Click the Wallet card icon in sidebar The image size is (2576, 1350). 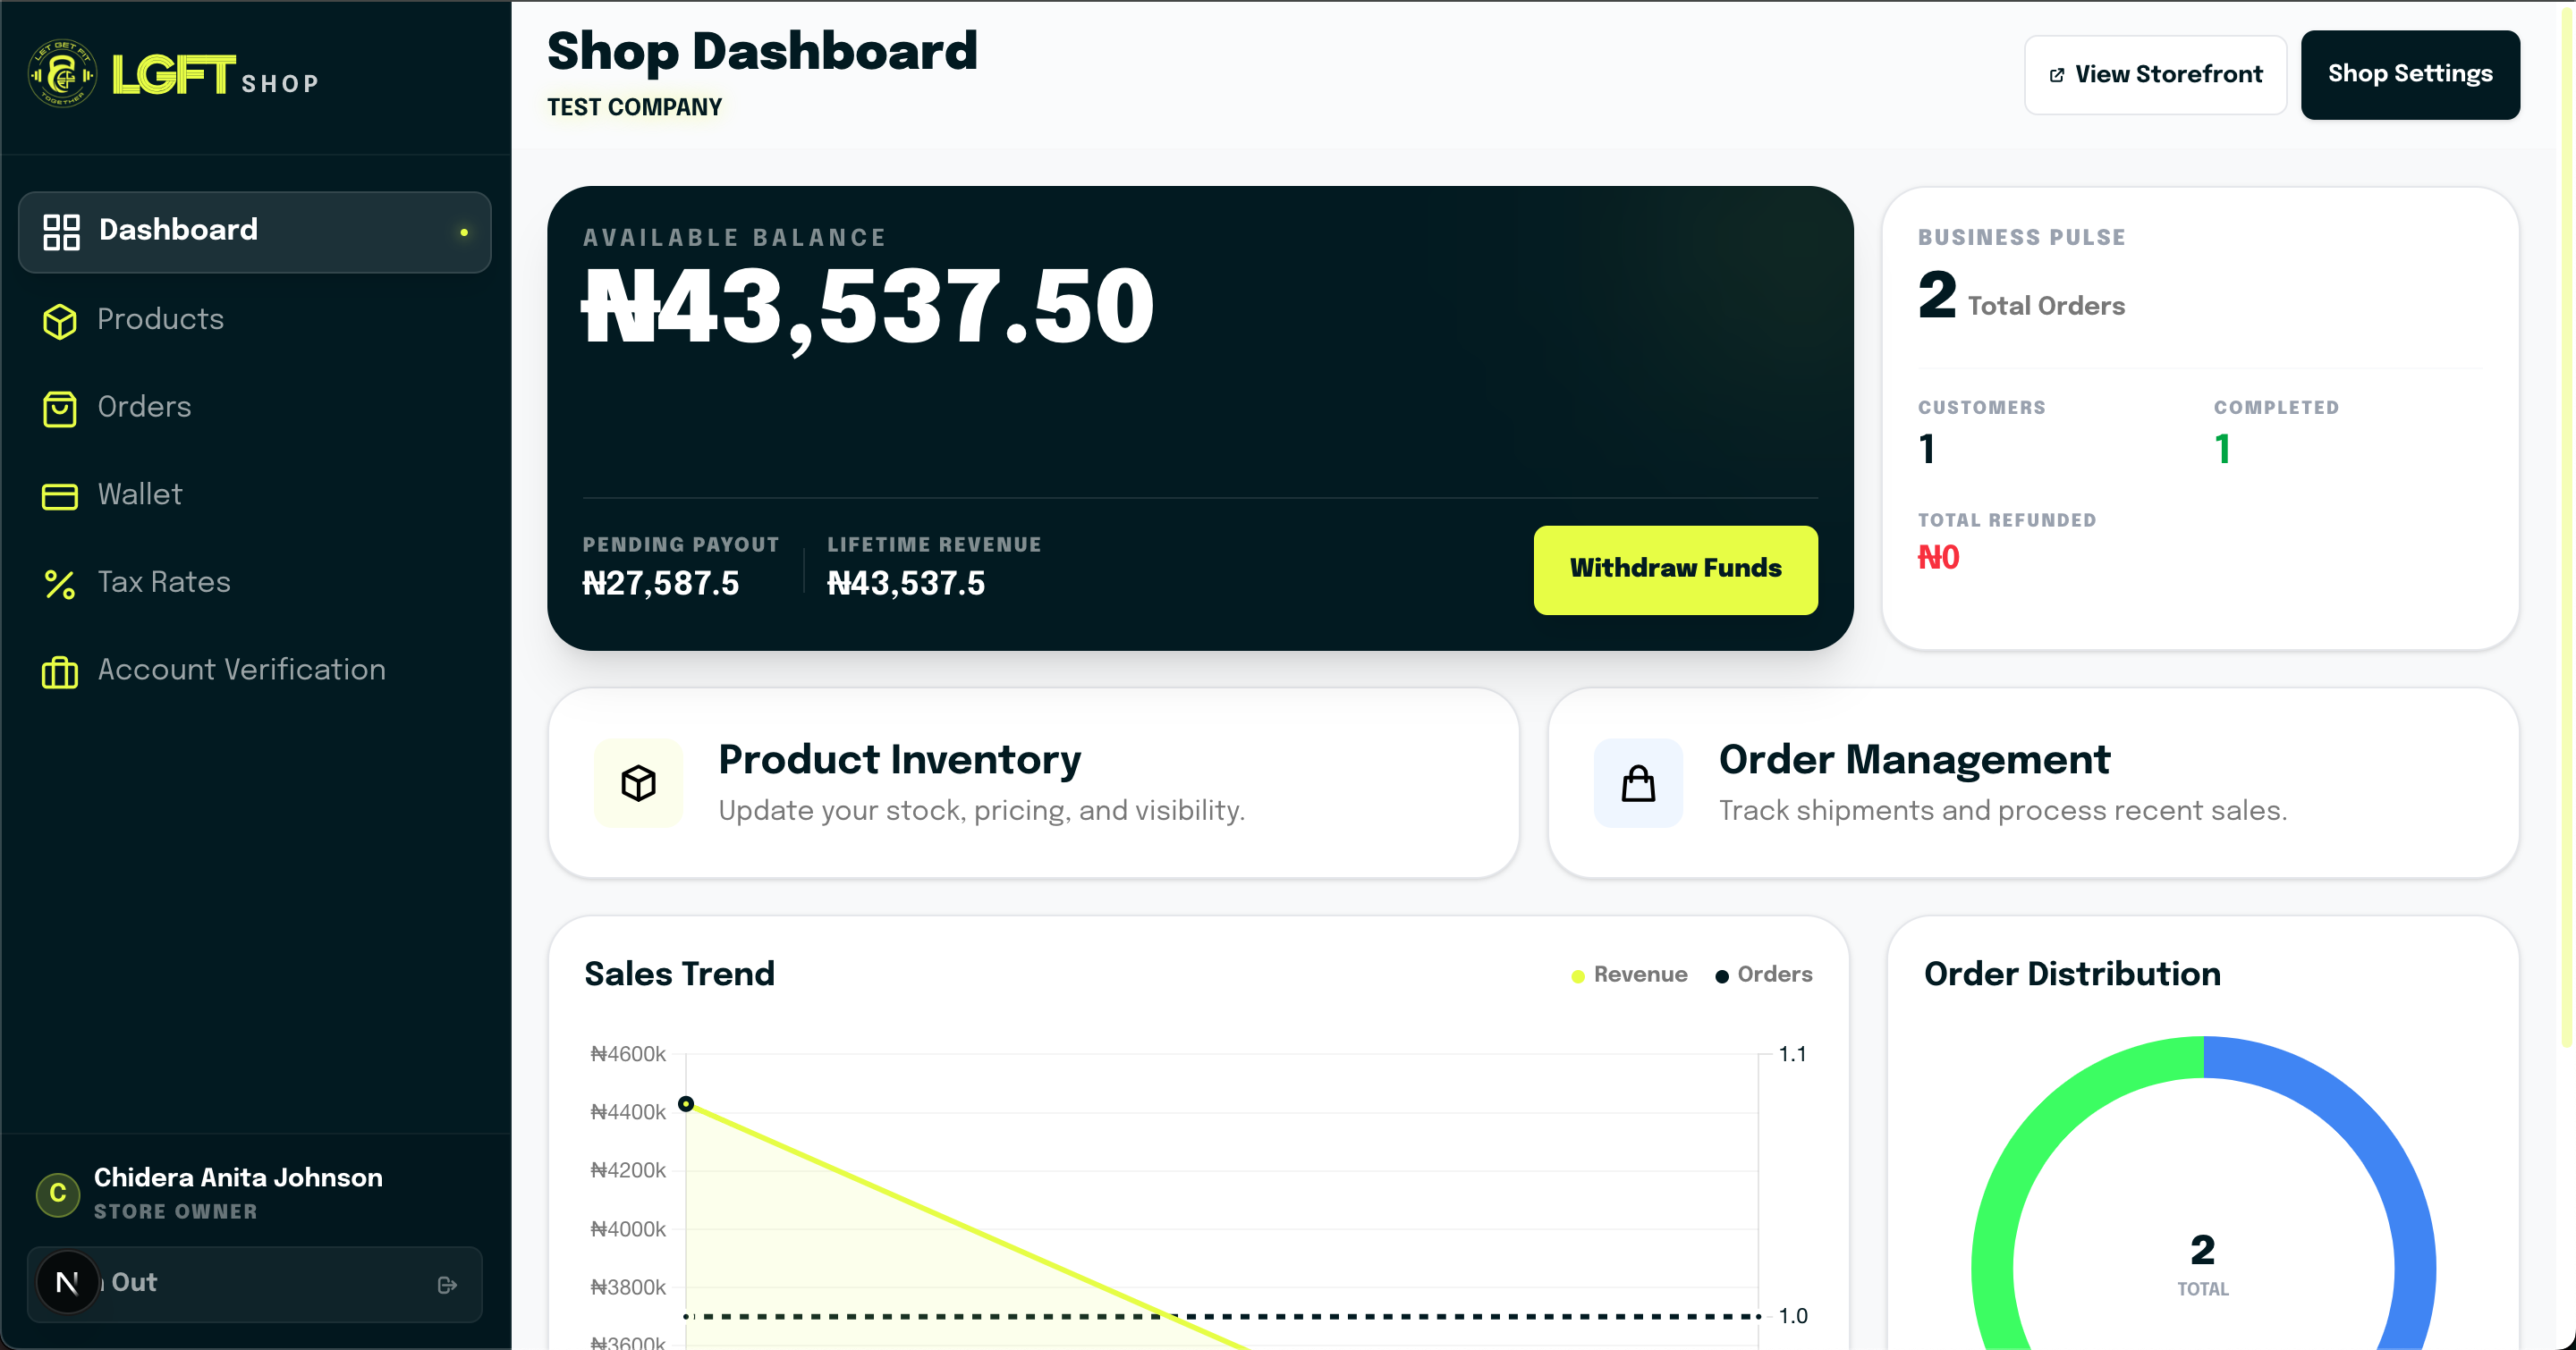click(x=60, y=495)
